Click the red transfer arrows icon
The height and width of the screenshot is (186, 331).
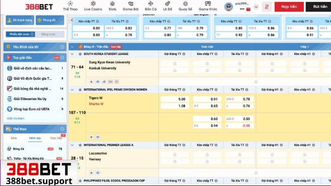click(x=267, y=7)
